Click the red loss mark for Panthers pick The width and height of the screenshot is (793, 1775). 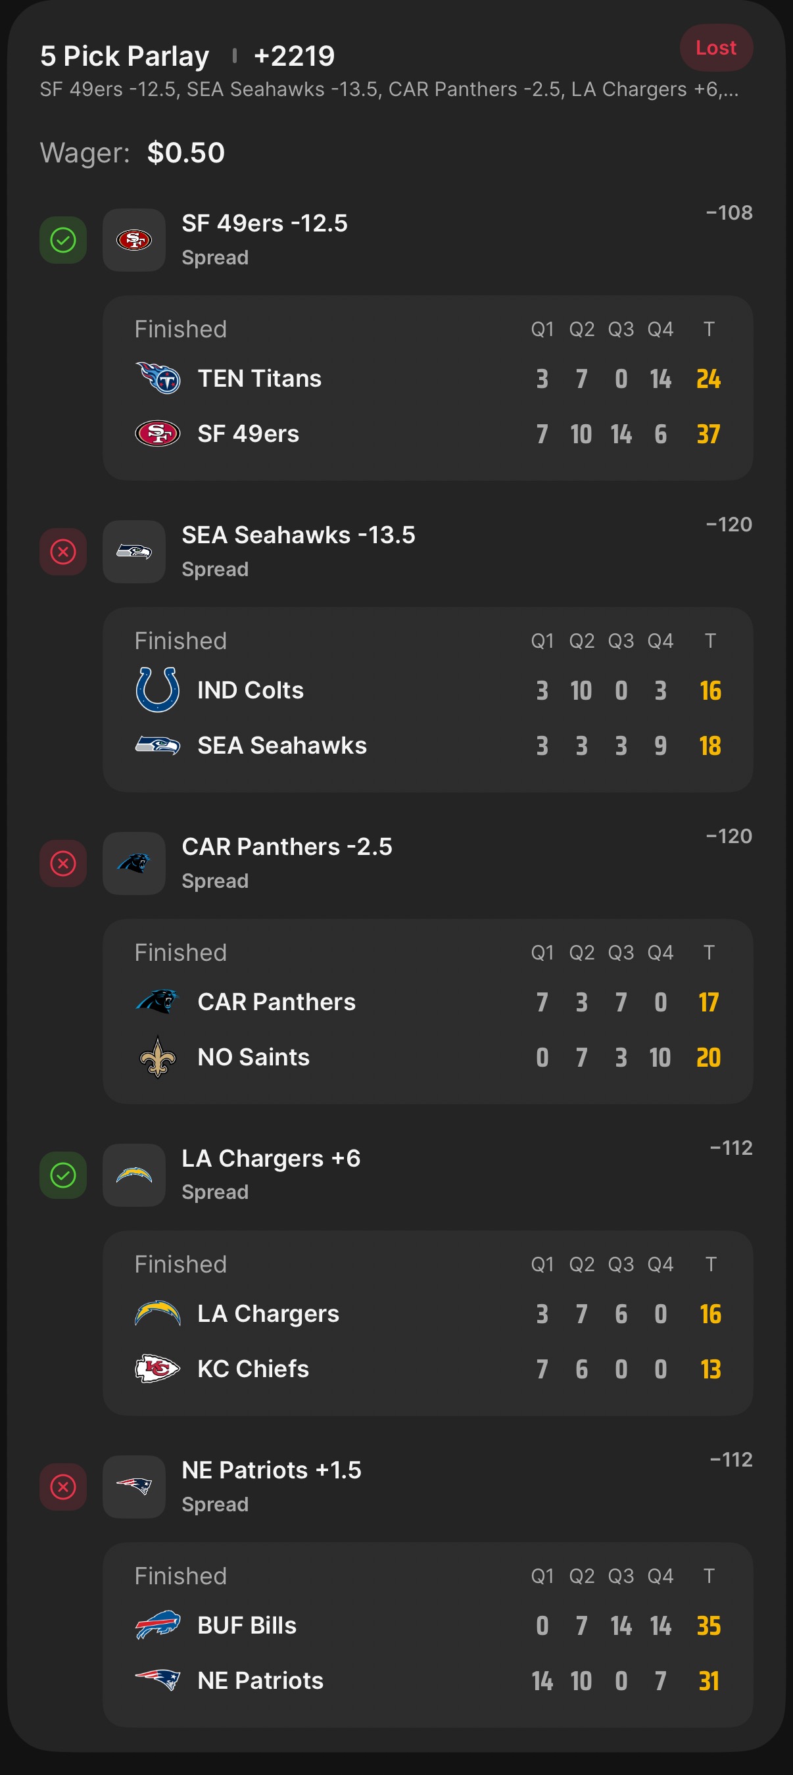click(62, 863)
